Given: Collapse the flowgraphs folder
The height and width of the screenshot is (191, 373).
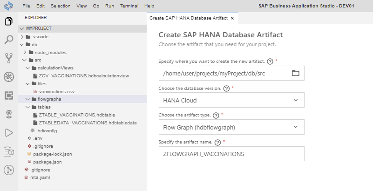Looking at the screenshot, I should (x=28, y=99).
